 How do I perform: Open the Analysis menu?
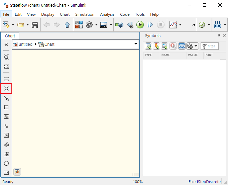pyautogui.click(x=107, y=14)
